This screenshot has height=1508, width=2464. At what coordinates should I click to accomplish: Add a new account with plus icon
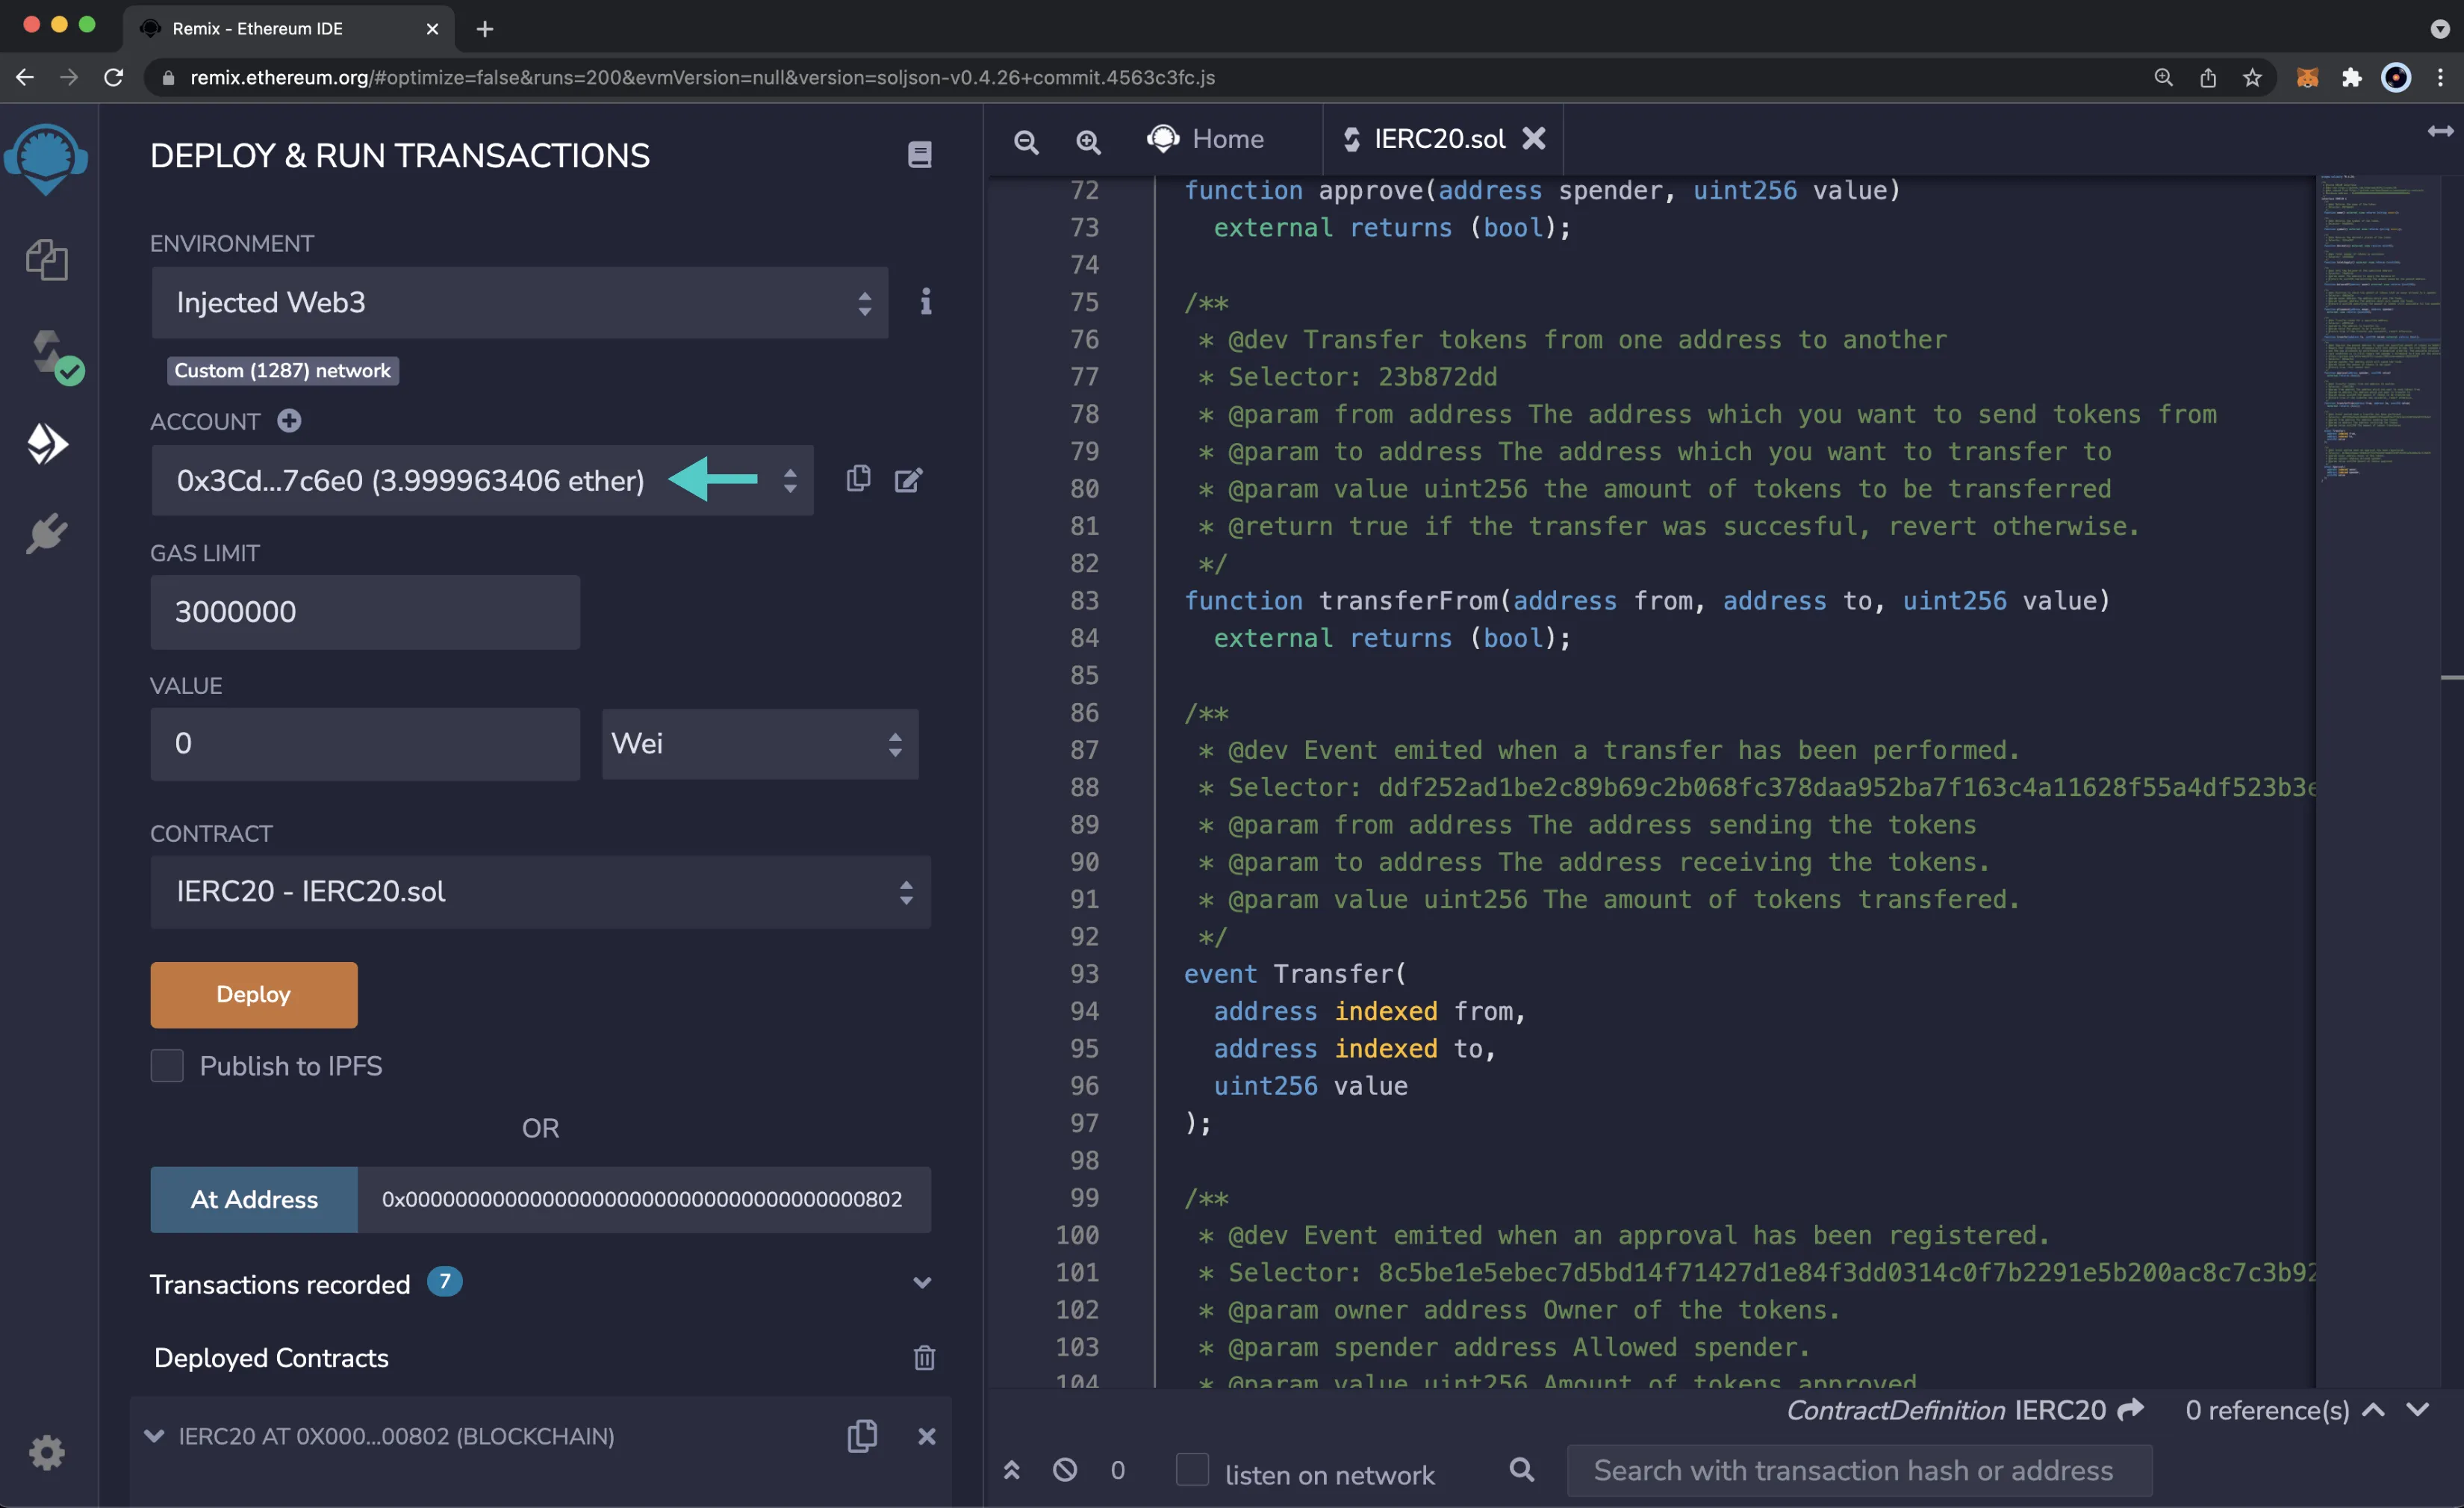pyautogui.click(x=289, y=421)
